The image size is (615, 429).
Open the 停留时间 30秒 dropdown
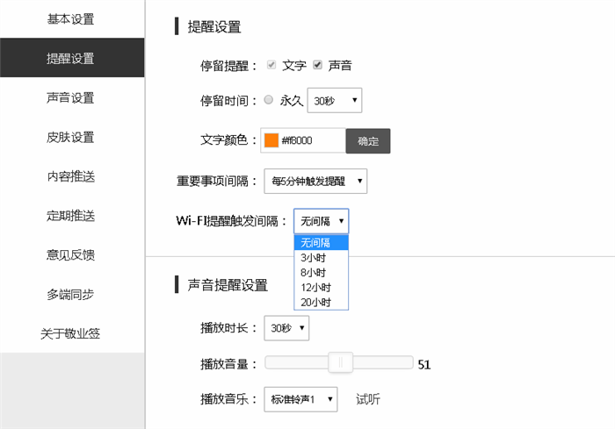(x=334, y=100)
